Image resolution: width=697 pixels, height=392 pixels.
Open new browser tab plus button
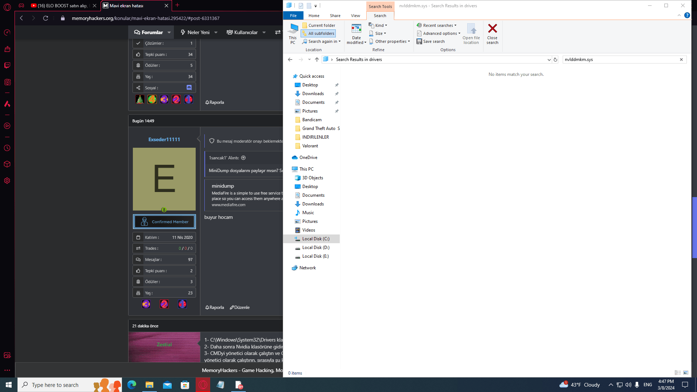click(177, 5)
